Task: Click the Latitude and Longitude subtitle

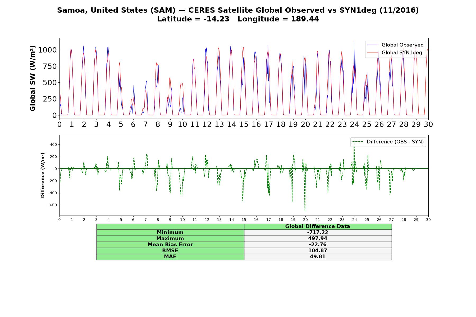Action: [x=238, y=19]
